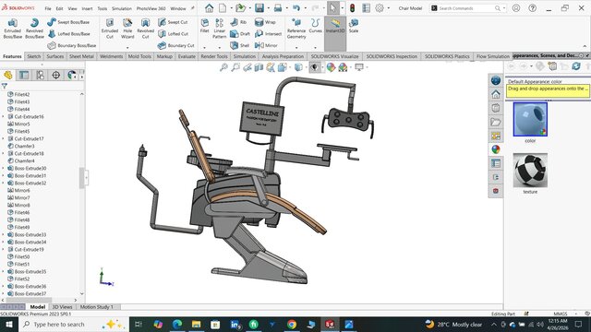591x332 pixels.
Task: Choose the Lofted Cut command
Action: pos(173,34)
